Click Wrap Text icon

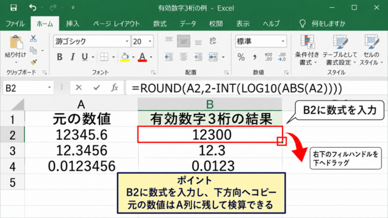point(213,41)
